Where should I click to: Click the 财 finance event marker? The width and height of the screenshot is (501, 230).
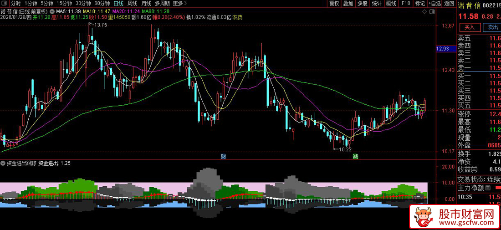[223, 157]
